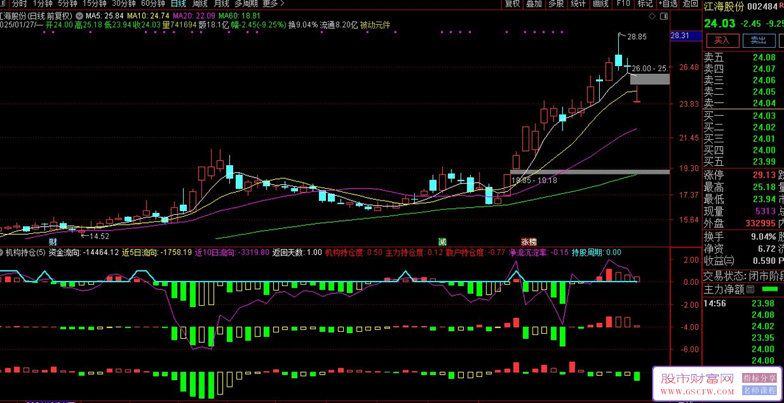
Task: Select the 日线 daily chart tab
Action: [178, 4]
